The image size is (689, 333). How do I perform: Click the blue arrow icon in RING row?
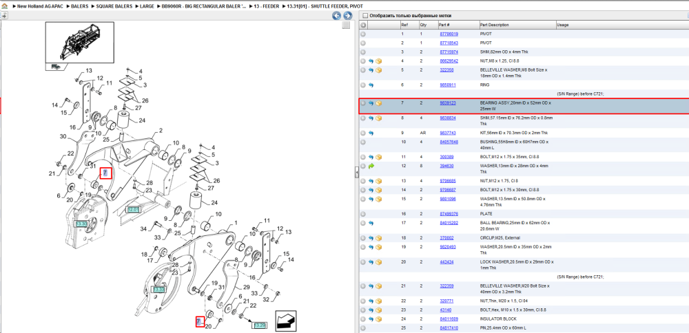tap(371, 85)
